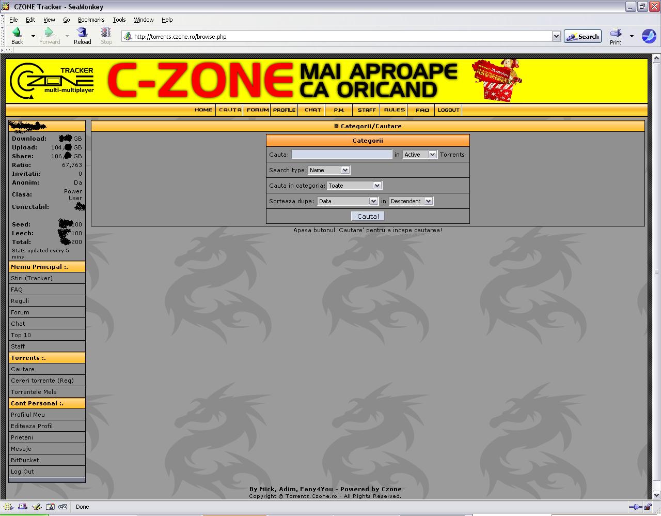
Task: Click the page icon in the address bar
Action: [128, 36]
